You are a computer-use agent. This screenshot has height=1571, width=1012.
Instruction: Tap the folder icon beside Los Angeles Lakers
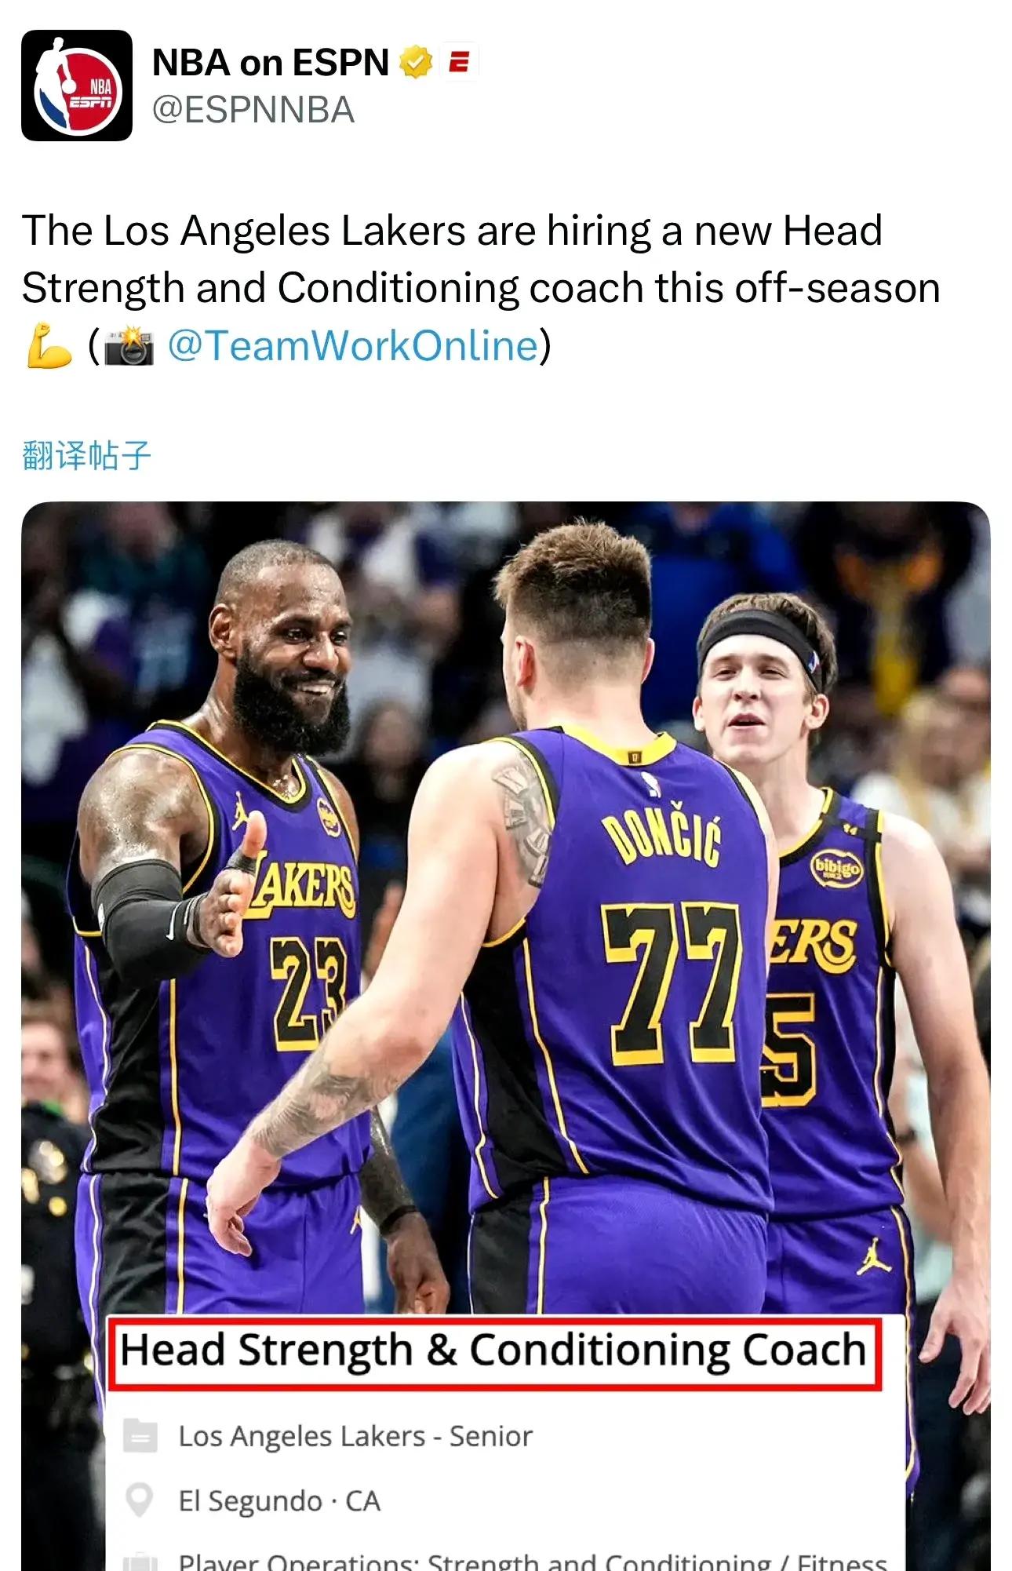pyautogui.click(x=140, y=1437)
